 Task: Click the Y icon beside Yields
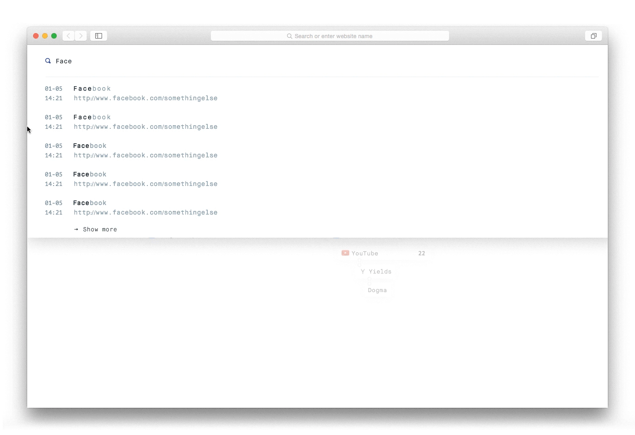pos(363,272)
